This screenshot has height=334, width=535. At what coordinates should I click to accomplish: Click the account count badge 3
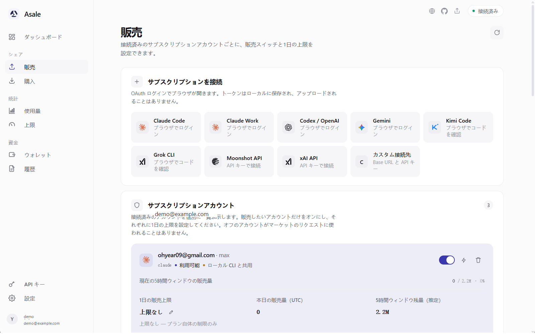click(488, 205)
